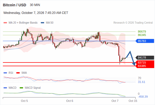Select the 86345 resistance level label

point(142,35)
